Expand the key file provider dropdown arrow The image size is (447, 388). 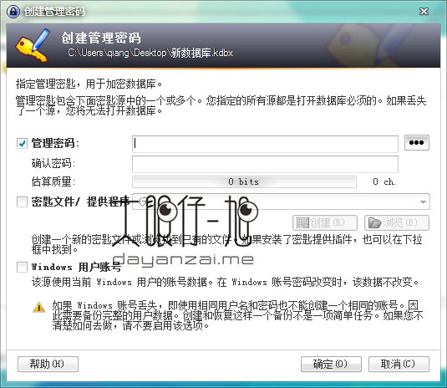[423, 202]
